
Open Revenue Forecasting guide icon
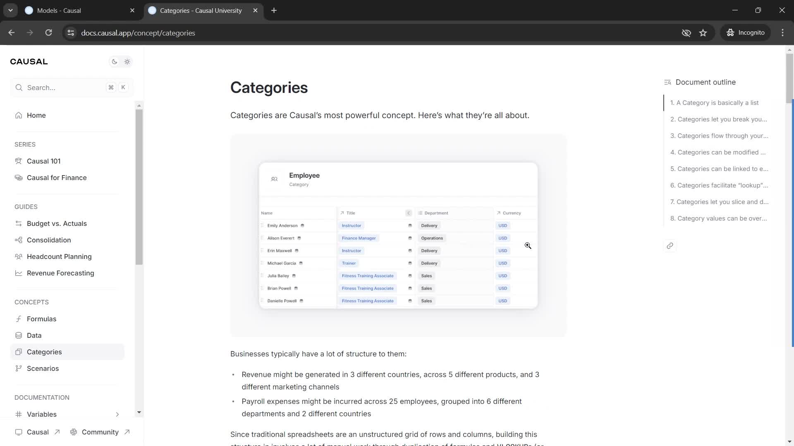19,273
